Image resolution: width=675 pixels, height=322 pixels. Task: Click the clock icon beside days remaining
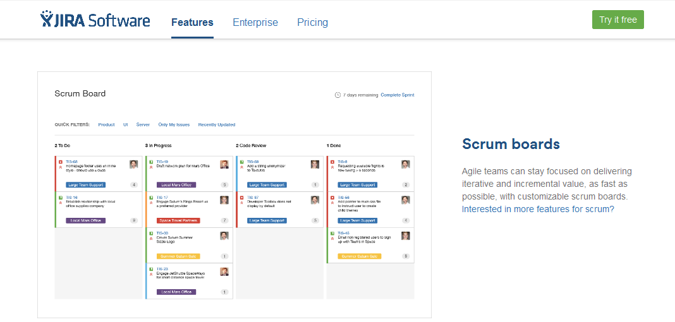[337, 95]
